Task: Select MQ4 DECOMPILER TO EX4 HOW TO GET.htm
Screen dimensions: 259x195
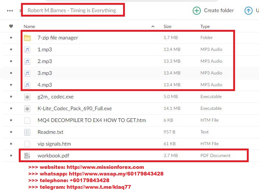Action: click(92, 120)
